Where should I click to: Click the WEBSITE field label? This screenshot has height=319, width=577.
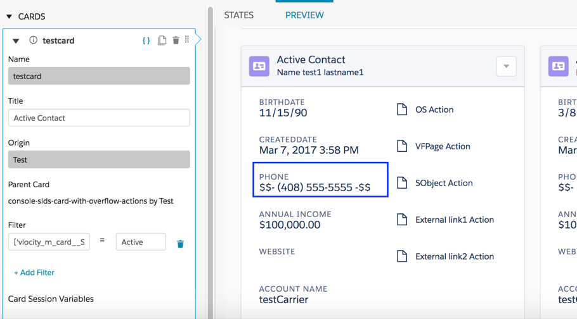[x=277, y=252]
